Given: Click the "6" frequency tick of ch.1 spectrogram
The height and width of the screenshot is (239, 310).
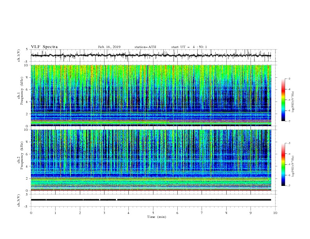Looking at the screenshot, I should [x=27, y=89].
